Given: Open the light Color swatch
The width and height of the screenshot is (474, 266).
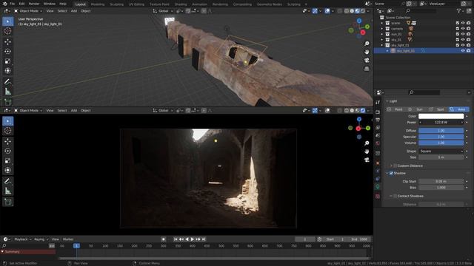Looking at the screenshot, I should [x=441, y=116].
